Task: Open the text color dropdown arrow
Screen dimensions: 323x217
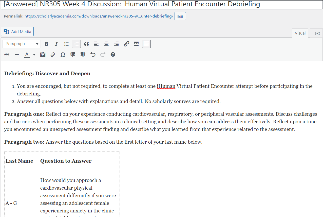Action: tap(34, 55)
